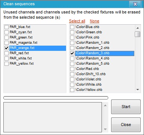Tick the PAR_yellow.fxt checkbox
The height and width of the screenshot is (135, 144).
(x=6, y=64)
